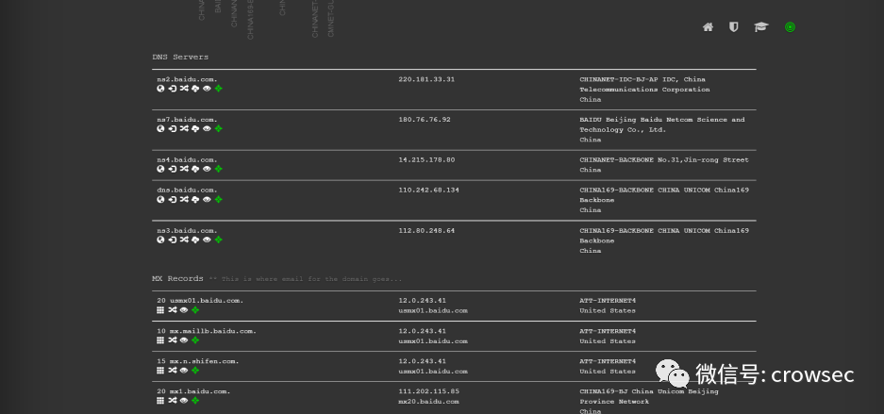Screen dimensions: 884x414
Task: Click eye icon under ns3.baidu.com
Action: tap(207, 240)
